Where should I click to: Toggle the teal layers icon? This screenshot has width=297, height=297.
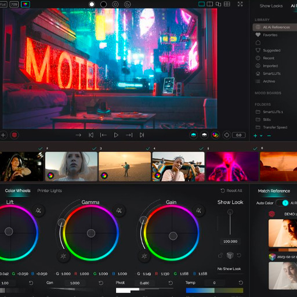point(193,135)
